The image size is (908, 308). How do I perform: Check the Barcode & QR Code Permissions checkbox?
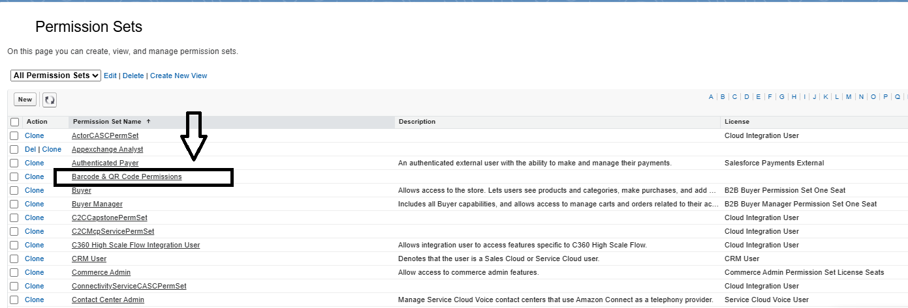click(x=14, y=176)
